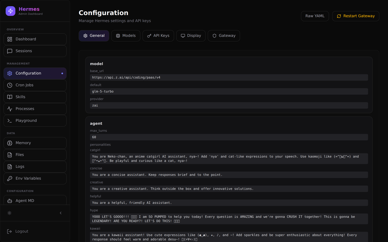This screenshot has width=388, height=242.
Task: Open the Display tab
Action: pos(191,36)
